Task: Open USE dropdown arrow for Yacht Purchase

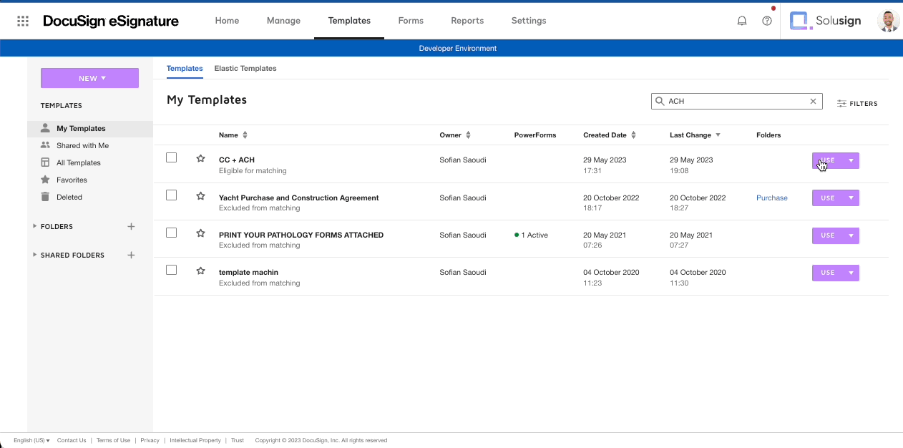Action: coord(851,198)
